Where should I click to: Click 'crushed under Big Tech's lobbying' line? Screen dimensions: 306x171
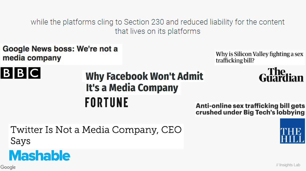point(250,112)
